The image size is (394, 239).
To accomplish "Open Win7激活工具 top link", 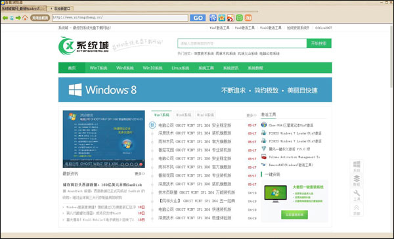I will point(219,28).
